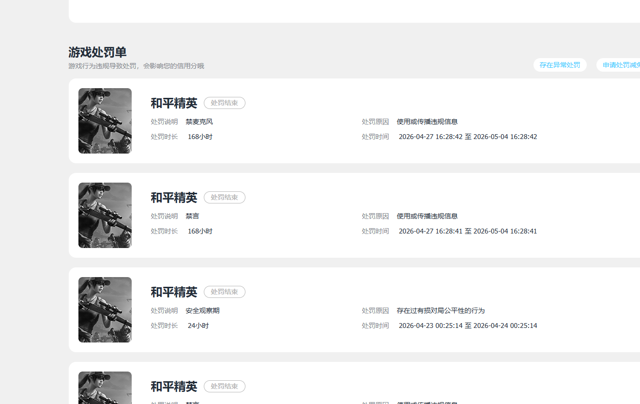Click the 安全观察期 punishment description
Image resolution: width=640 pixels, height=404 pixels.
pyautogui.click(x=202, y=311)
